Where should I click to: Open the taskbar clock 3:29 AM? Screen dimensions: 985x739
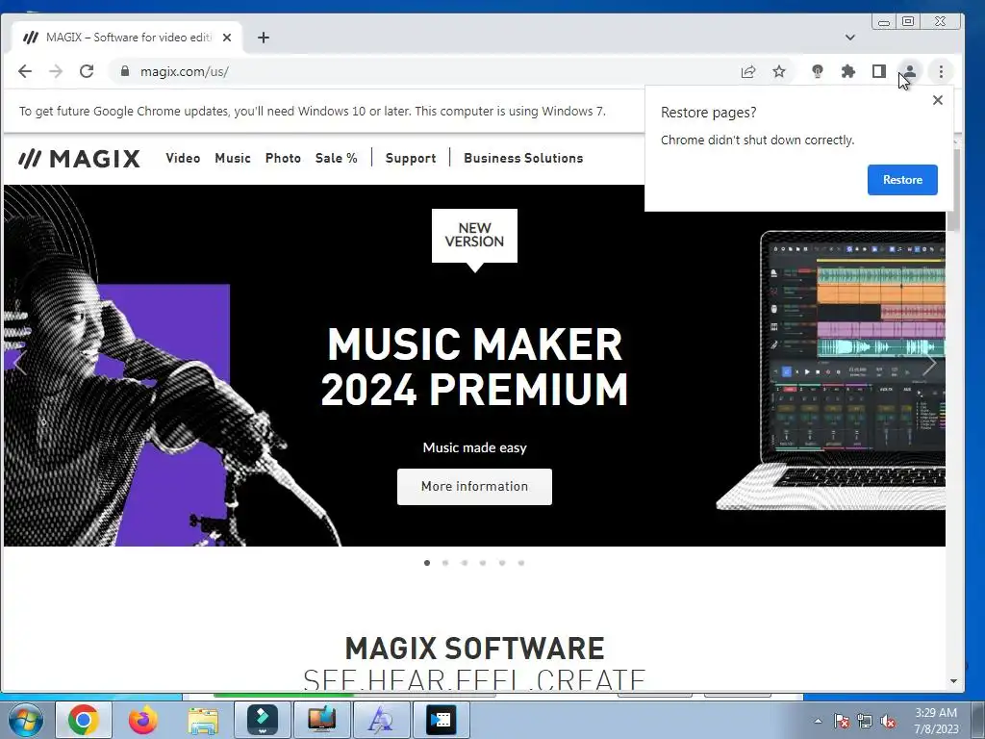[x=936, y=721]
